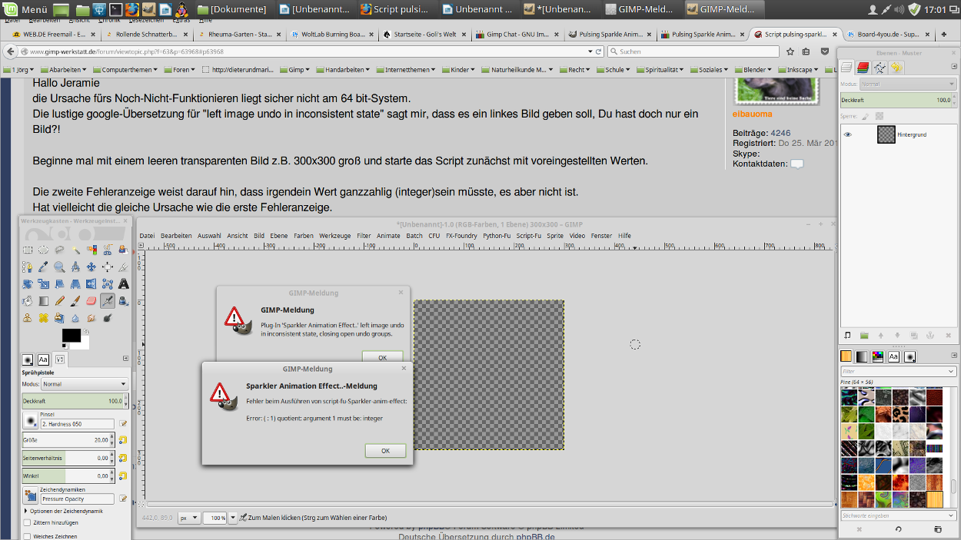Activate the Move tool
The image size is (961, 540).
[91, 267]
